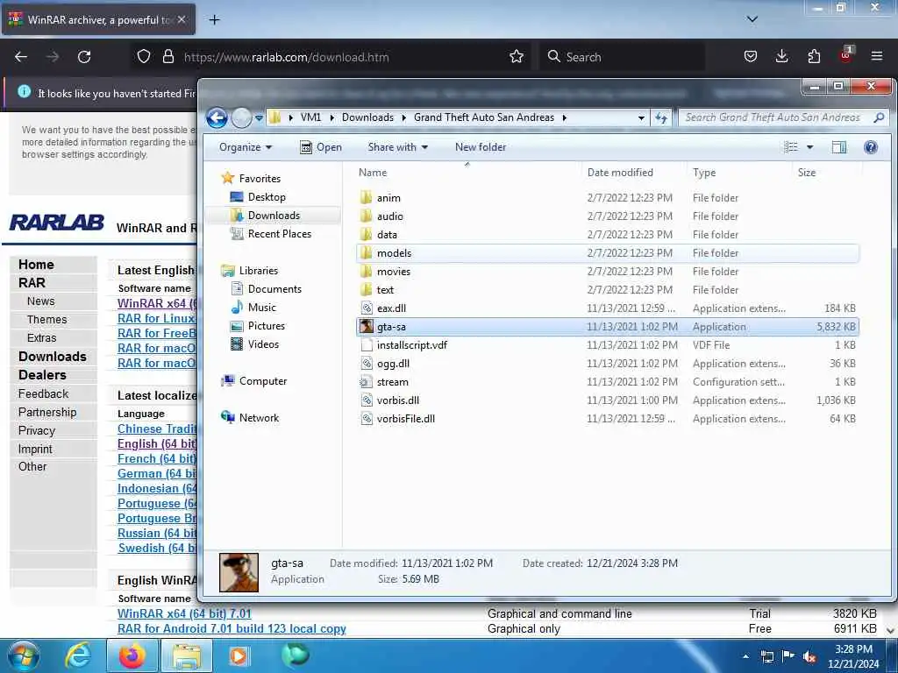This screenshot has height=673, width=898.
Task: Open Firefox downloads arrow icon
Action: (x=781, y=56)
